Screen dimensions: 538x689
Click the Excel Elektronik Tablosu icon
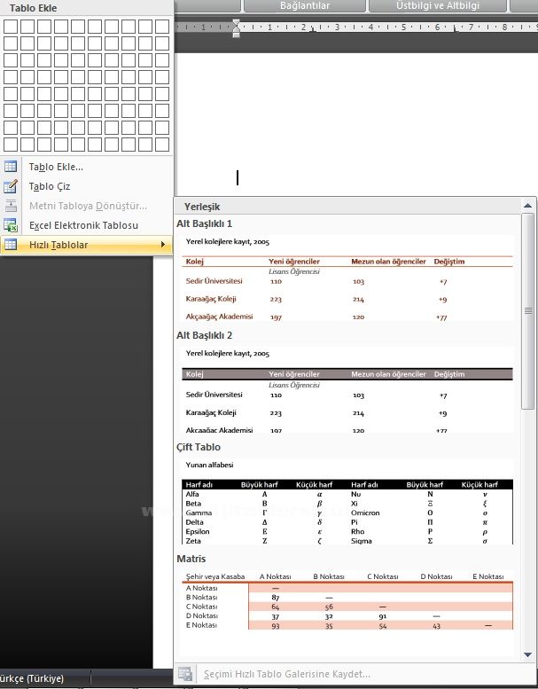pos(11,225)
